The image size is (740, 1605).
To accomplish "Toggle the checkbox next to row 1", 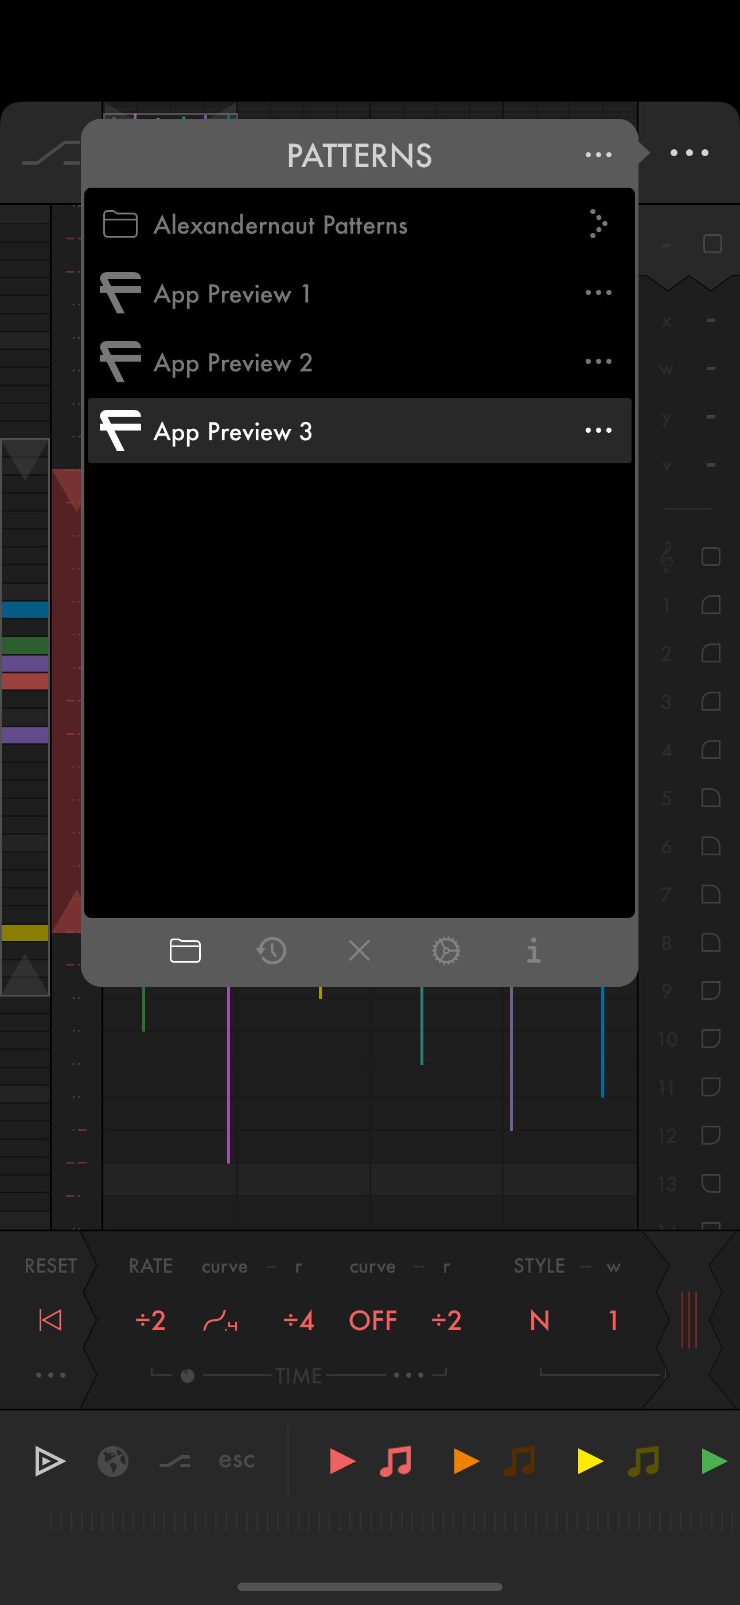I will [x=711, y=605].
